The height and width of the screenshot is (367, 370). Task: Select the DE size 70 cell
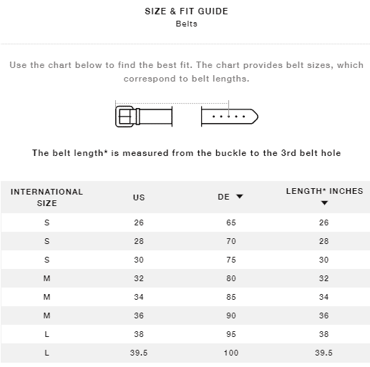[x=231, y=241]
